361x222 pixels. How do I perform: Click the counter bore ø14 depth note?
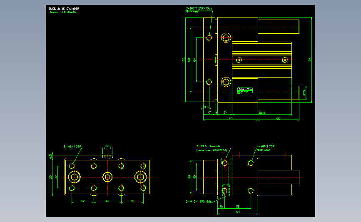(212, 150)
